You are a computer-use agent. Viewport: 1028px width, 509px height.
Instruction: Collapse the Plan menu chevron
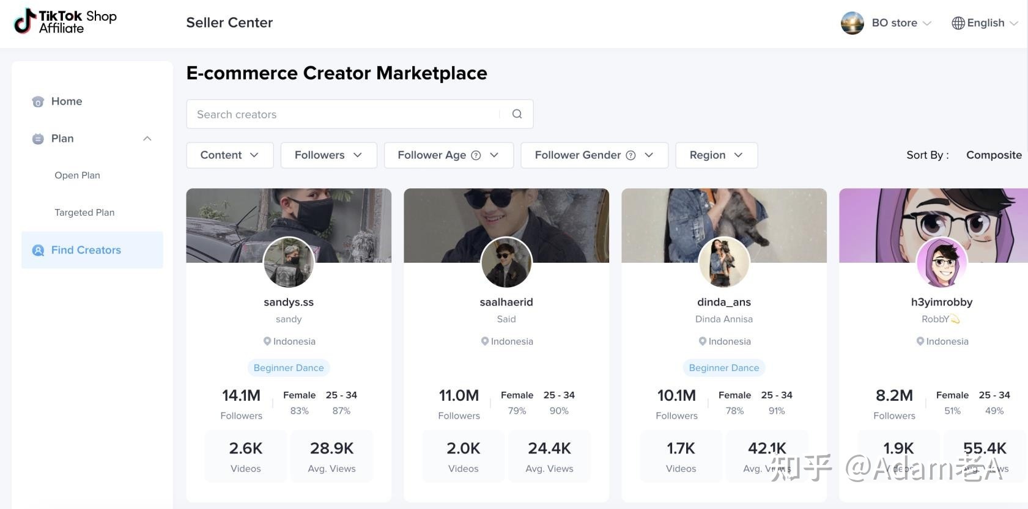147,139
